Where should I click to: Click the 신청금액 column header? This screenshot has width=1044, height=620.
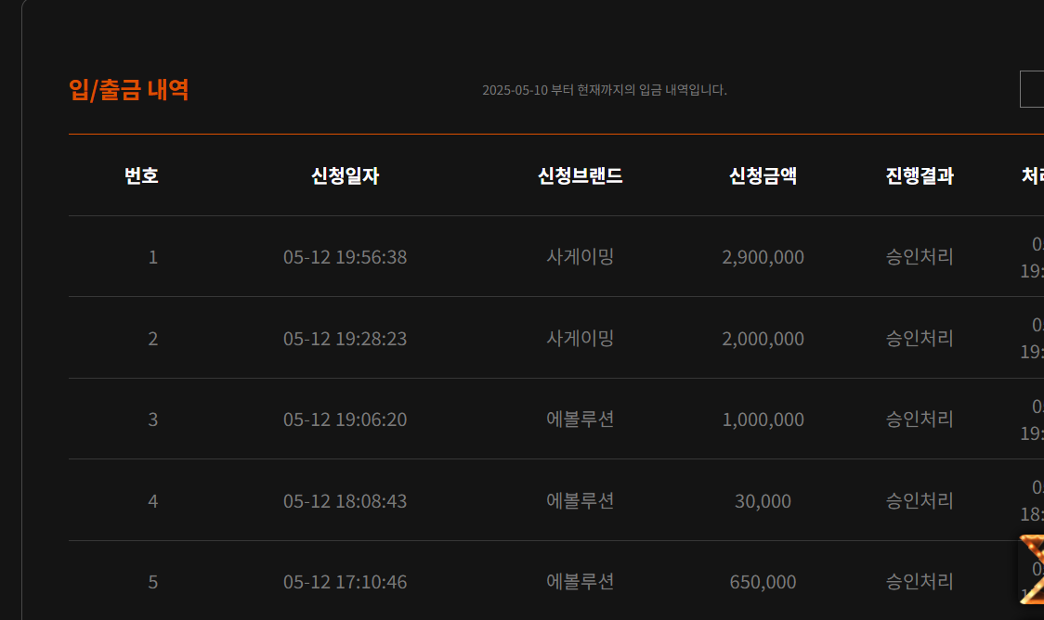[763, 175]
